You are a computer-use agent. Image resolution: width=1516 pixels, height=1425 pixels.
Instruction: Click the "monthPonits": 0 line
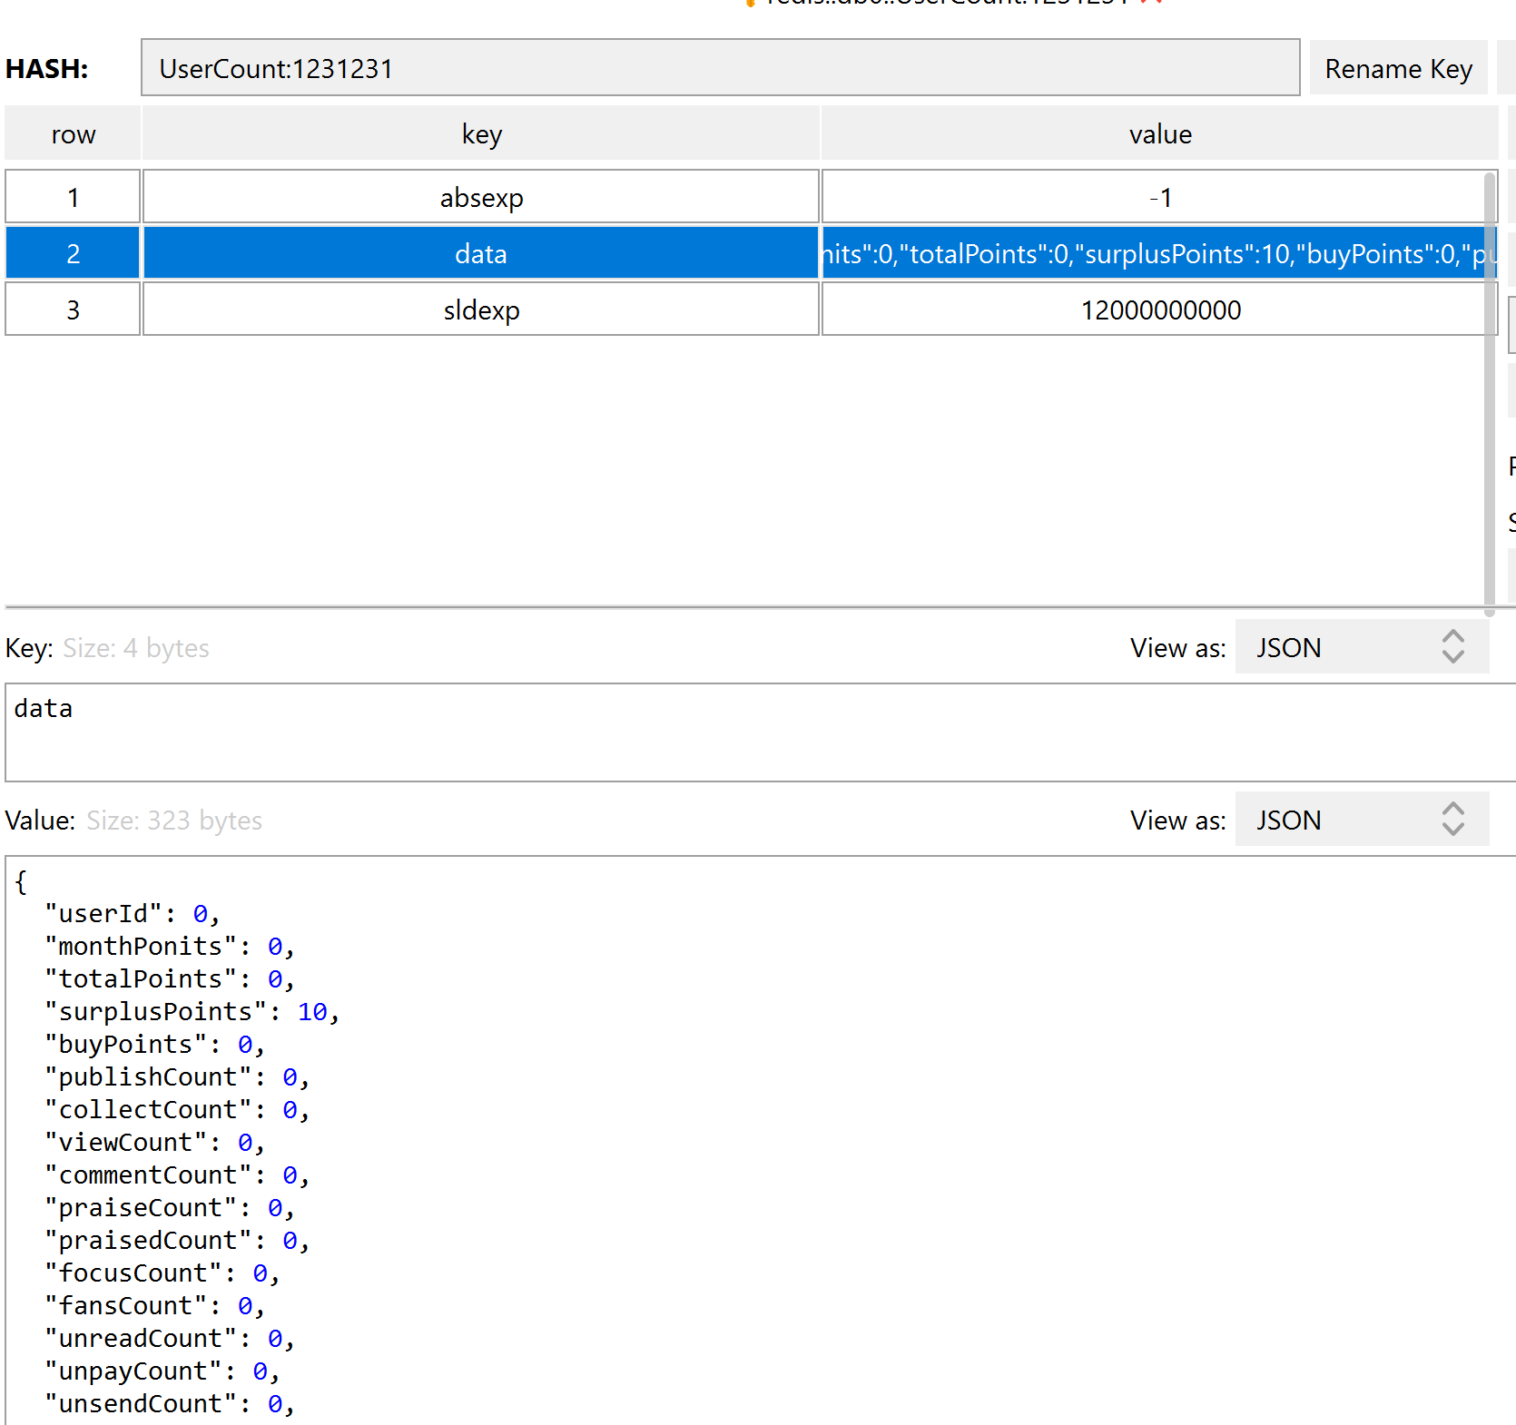170,947
